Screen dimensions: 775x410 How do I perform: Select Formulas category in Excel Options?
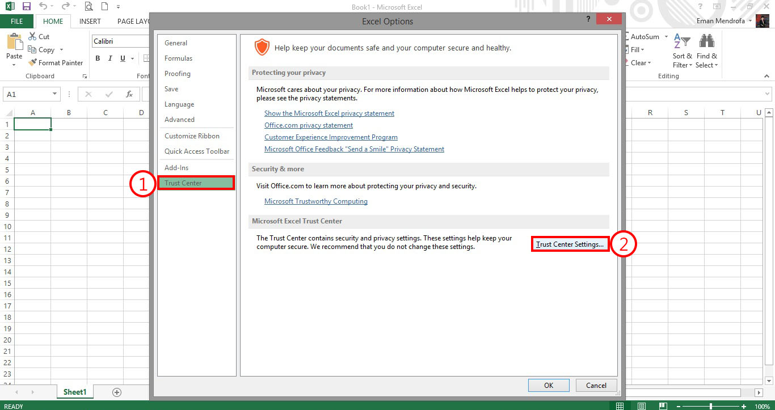click(x=196, y=58)
